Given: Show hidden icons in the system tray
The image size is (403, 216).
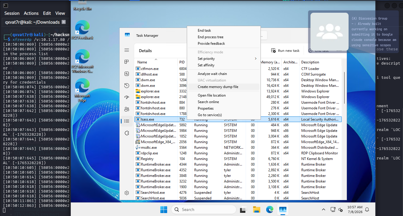Looking at the screenshot, I should pos(324,209).
